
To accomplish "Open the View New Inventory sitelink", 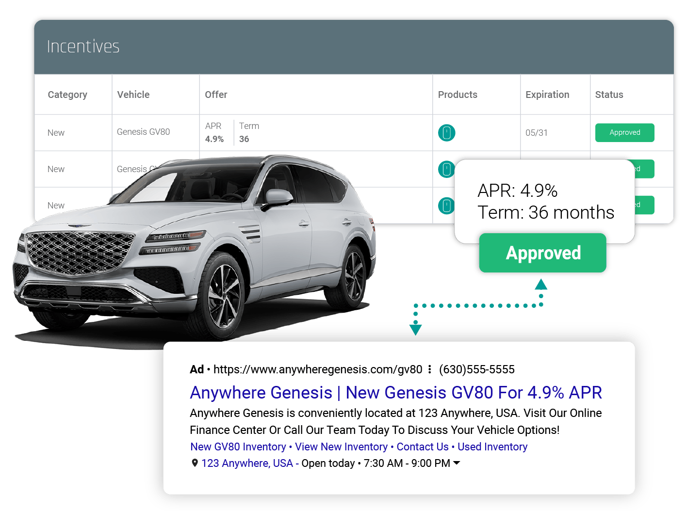I will click(x=341, y=447).
